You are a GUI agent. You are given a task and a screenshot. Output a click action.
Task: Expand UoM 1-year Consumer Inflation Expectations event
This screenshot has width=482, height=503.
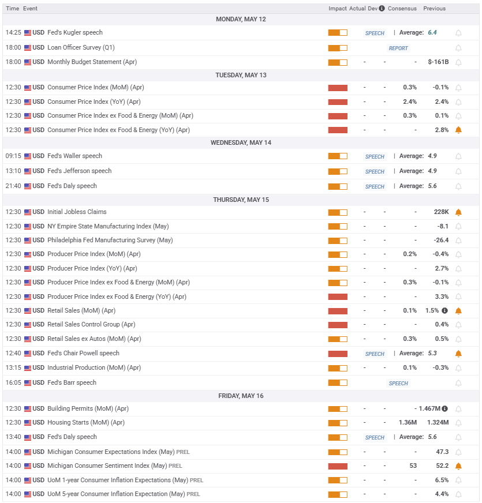pos(241,481)
